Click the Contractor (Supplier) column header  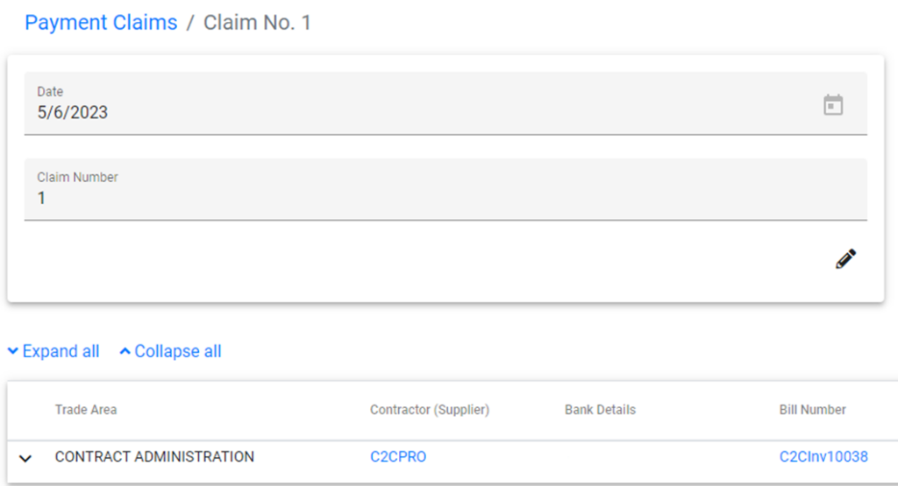430,410
